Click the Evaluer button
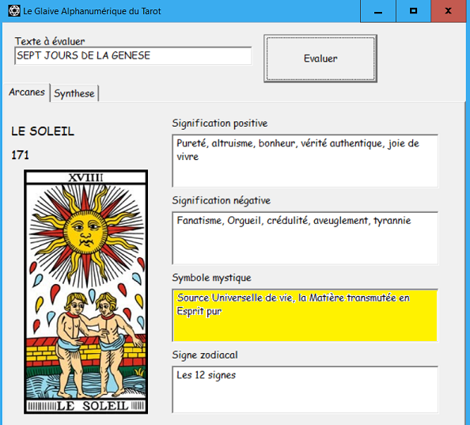This screenshot has height=425, width=470. point(320,59)
